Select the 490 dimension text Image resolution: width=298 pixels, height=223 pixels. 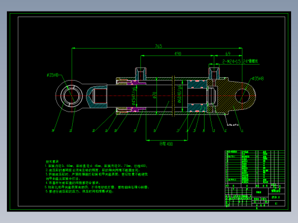pos(178,54)
